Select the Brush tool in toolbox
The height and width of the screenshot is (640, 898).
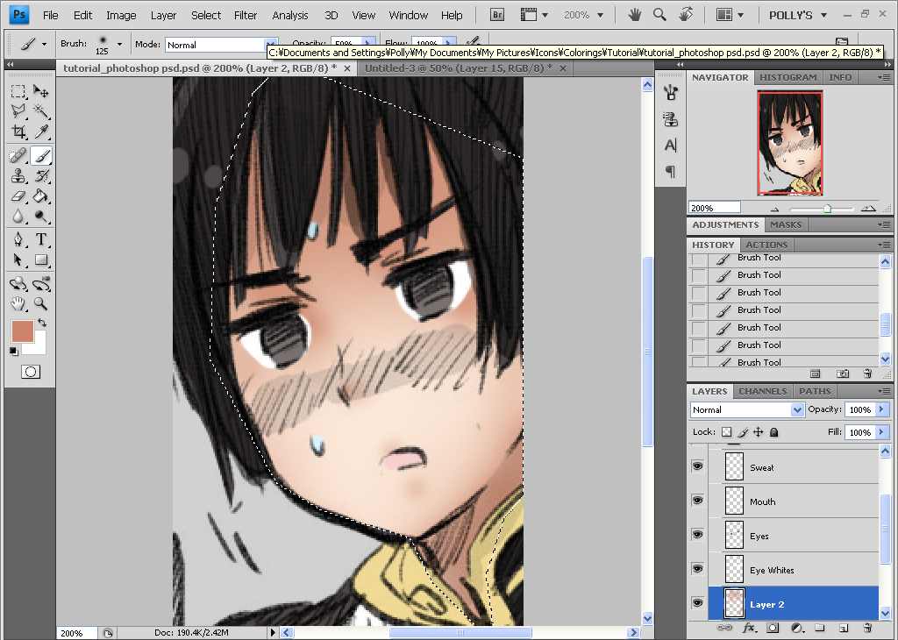[40, 156]
